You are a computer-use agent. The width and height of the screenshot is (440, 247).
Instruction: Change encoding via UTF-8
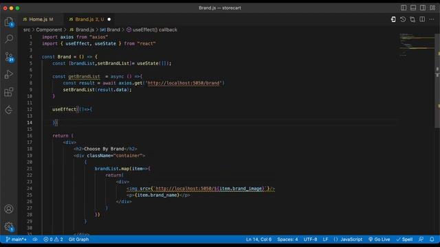pos(310,239)
